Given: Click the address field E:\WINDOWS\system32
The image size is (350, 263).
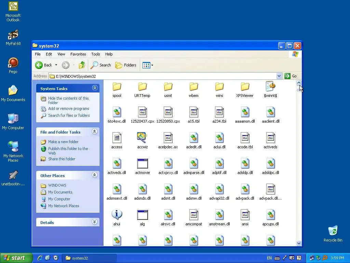Looking at the screenshot, I should click(162, 76).
